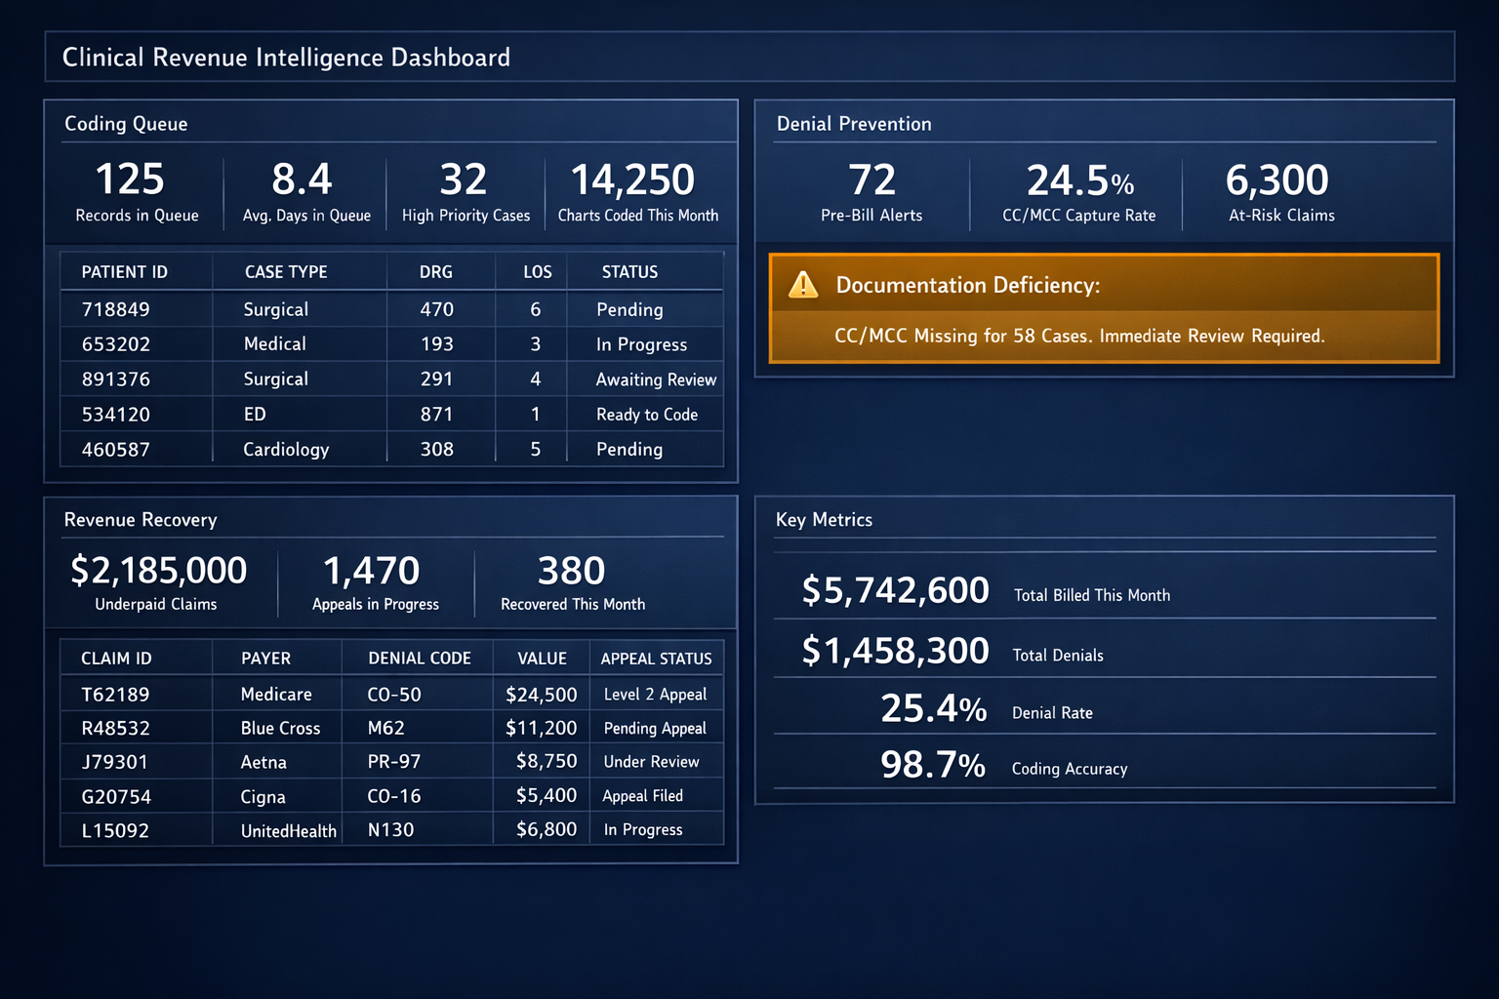Select the Coding Queue panel header

[126, 124]
